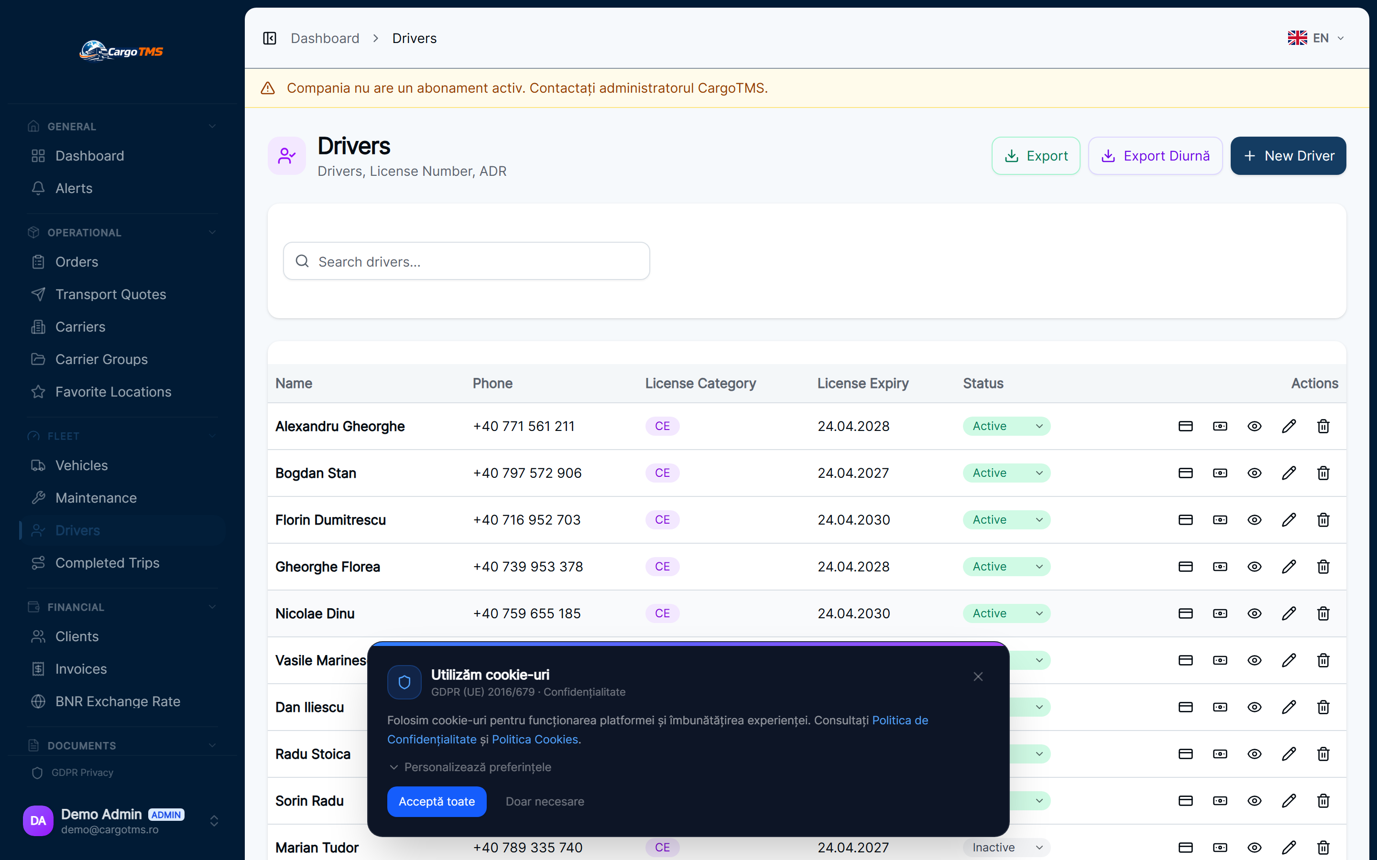The image size is (1377, 860).
Task: Open the EN language dropdown
Action: click(1315, 38)
